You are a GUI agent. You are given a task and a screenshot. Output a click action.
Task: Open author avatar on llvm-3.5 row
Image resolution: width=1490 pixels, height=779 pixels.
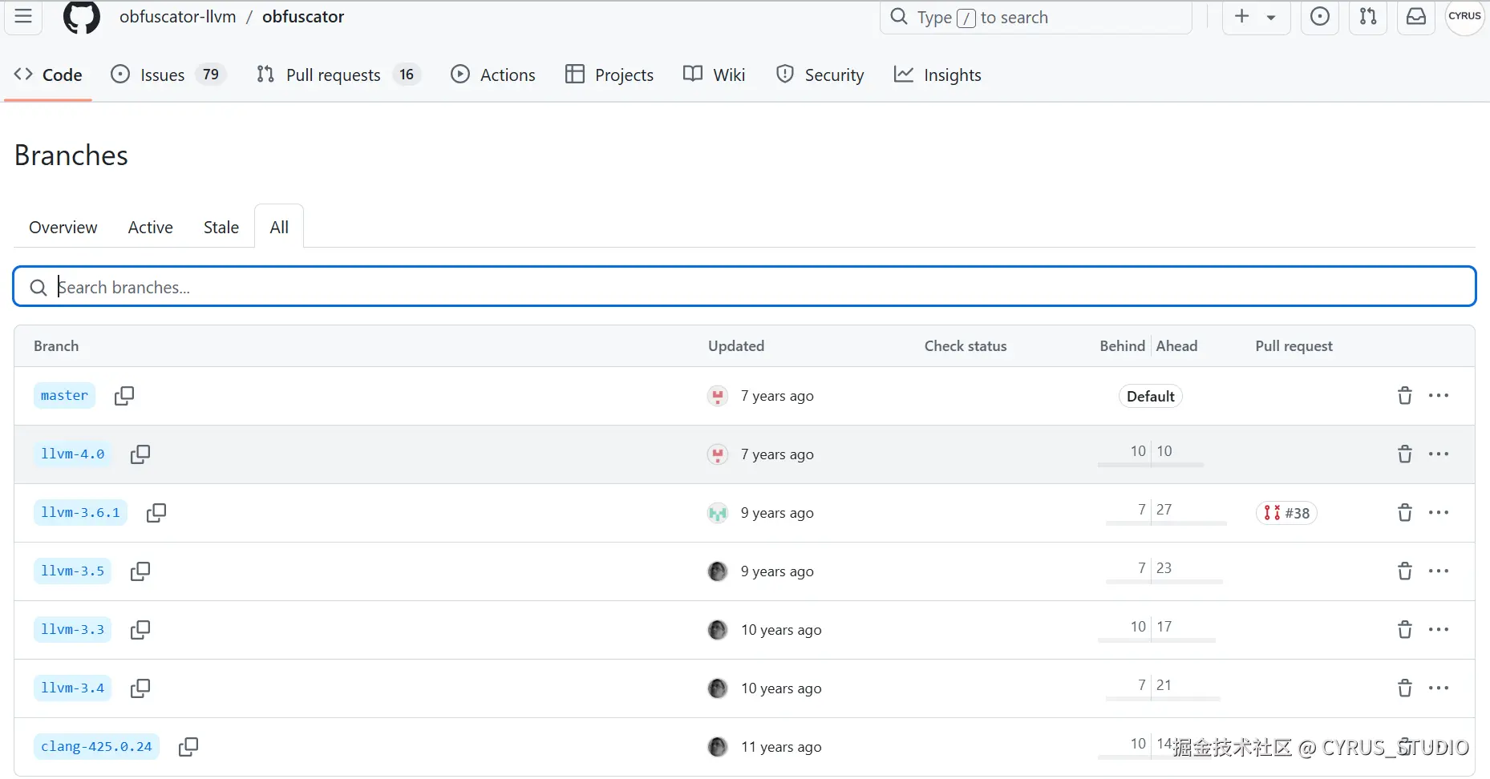click(718, 571)
